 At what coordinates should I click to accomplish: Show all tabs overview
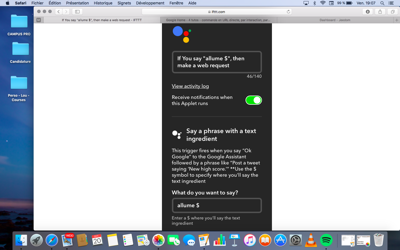[392, 12]
